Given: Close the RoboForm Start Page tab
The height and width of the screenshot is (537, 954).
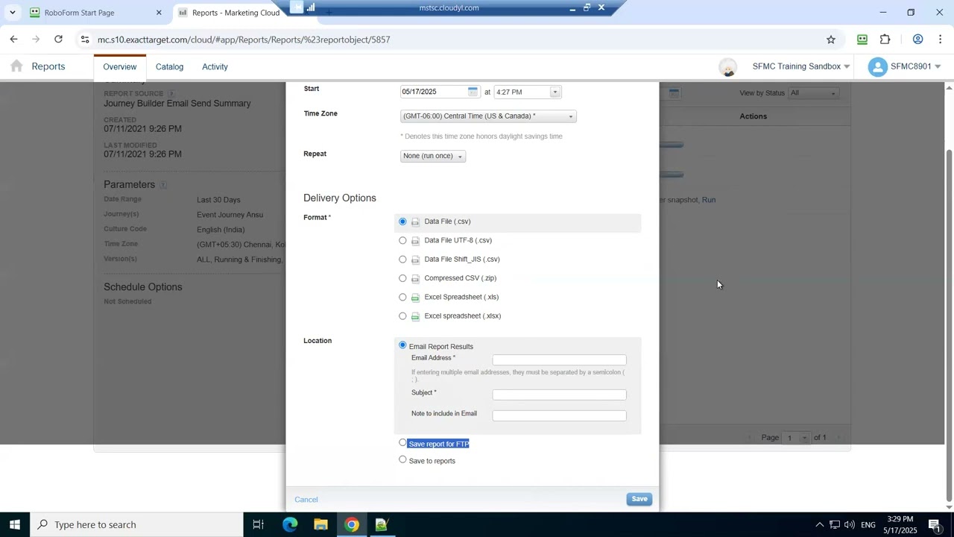Looking at the screenshot, I should point(159,13).
